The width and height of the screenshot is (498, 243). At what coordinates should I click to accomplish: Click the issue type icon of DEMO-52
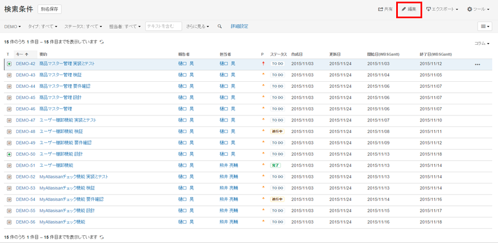[x=9, y=177]
